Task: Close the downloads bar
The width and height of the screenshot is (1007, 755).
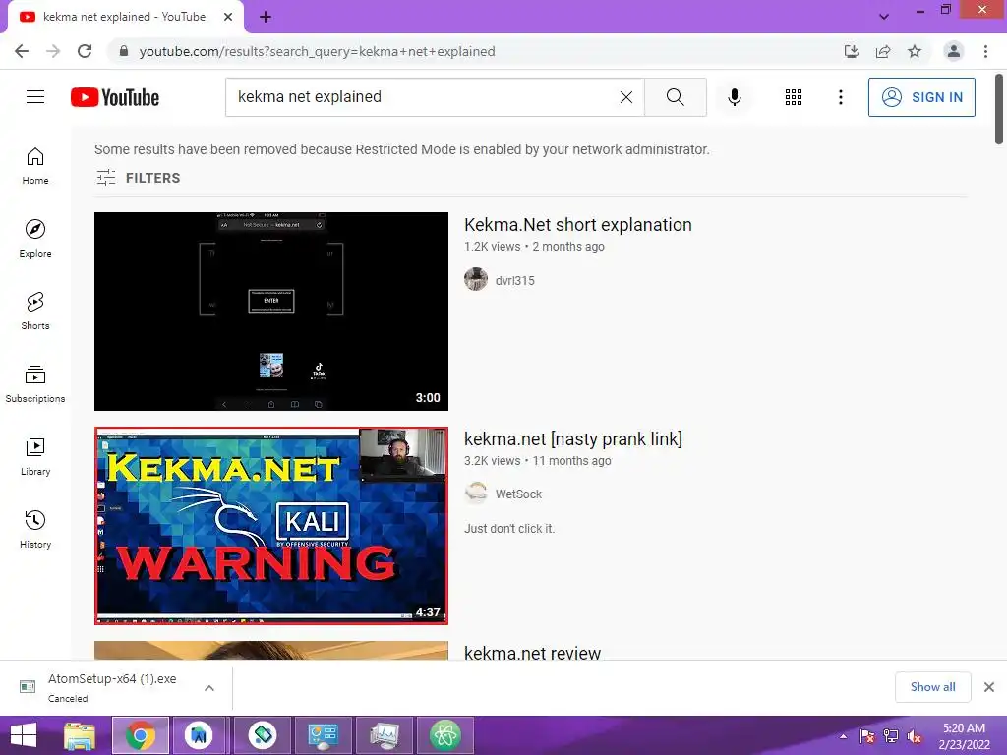Action: click(989, 687)
